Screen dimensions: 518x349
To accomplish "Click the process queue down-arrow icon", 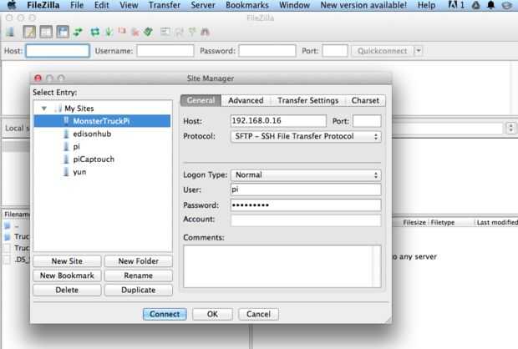I will [109, 32].
